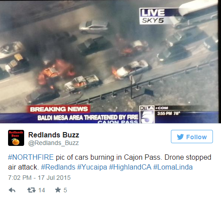Viewport: 221px width, 199px height.
Task: View the 5 favorites count
Action: point(65,190)
